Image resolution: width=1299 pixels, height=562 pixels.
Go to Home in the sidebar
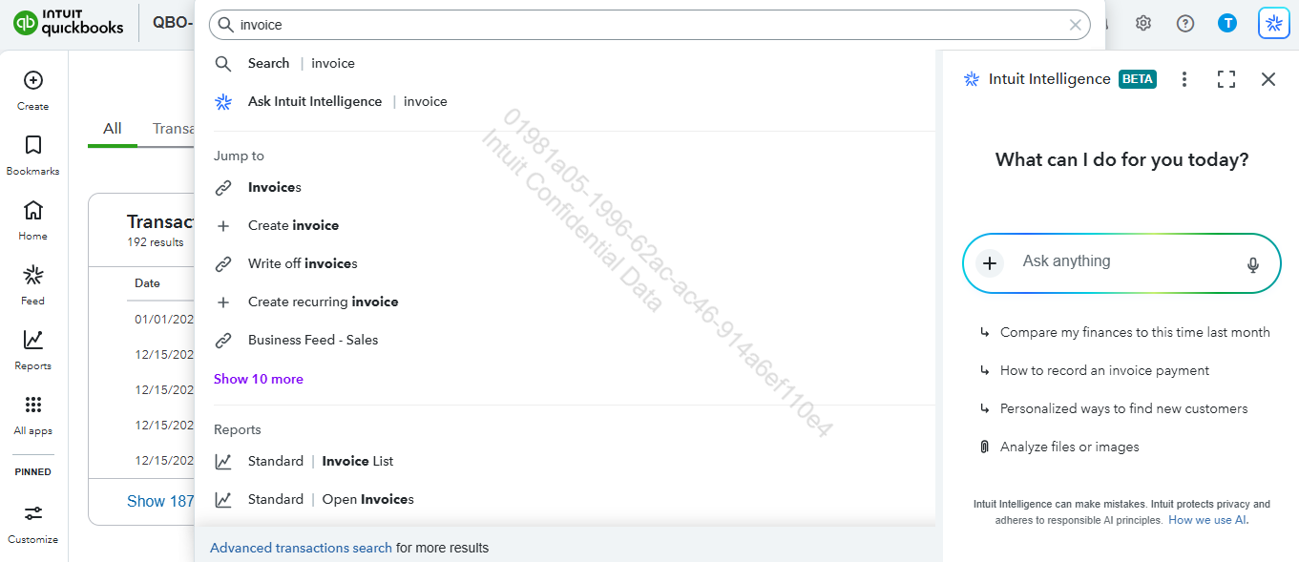click(x=32, y=210)
